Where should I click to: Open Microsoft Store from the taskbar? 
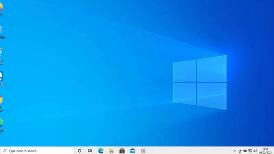[x=122, y=151]
